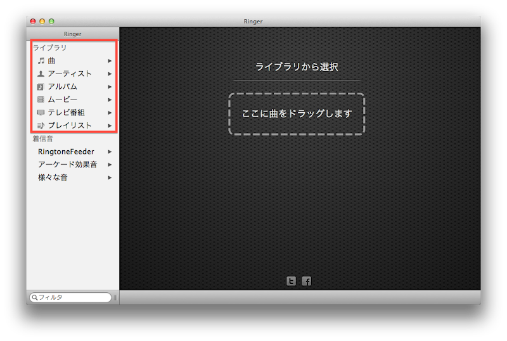Screen dimensions: 507x341
Task: Click the playlist icon beside プレイリスト
Action: (41, 125)
